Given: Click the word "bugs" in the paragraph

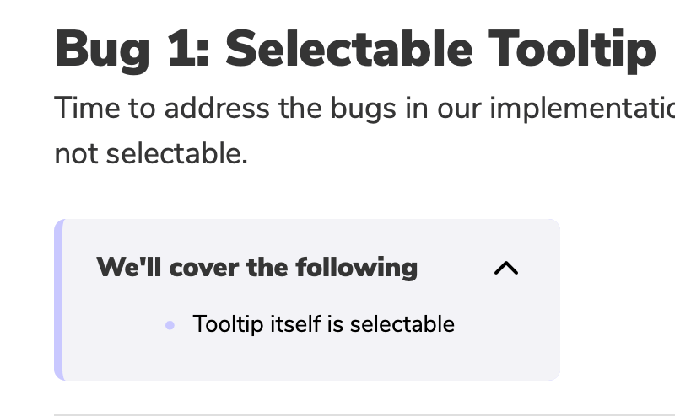Looking at the screenshot, I should coord(364,109).
